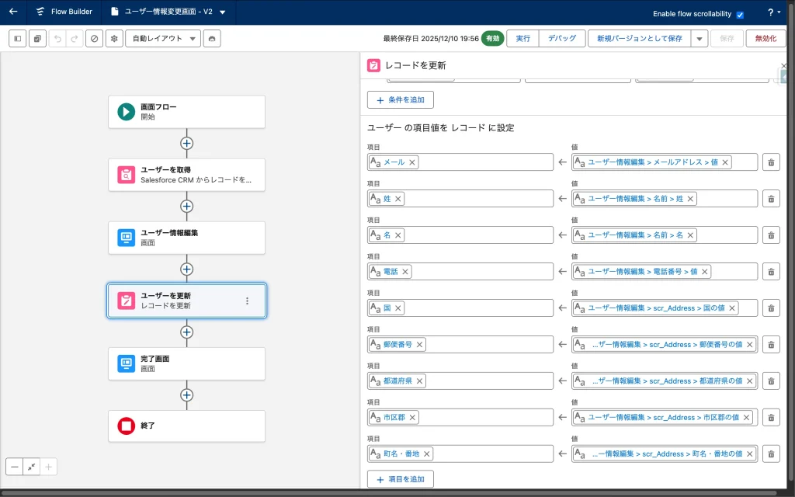Open the flow name version dropdown
Screen dimensions: 795x497
[x=223, y=12]
